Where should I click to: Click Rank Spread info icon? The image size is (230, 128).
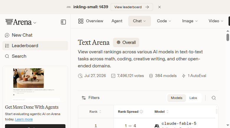tap(141, 112)
